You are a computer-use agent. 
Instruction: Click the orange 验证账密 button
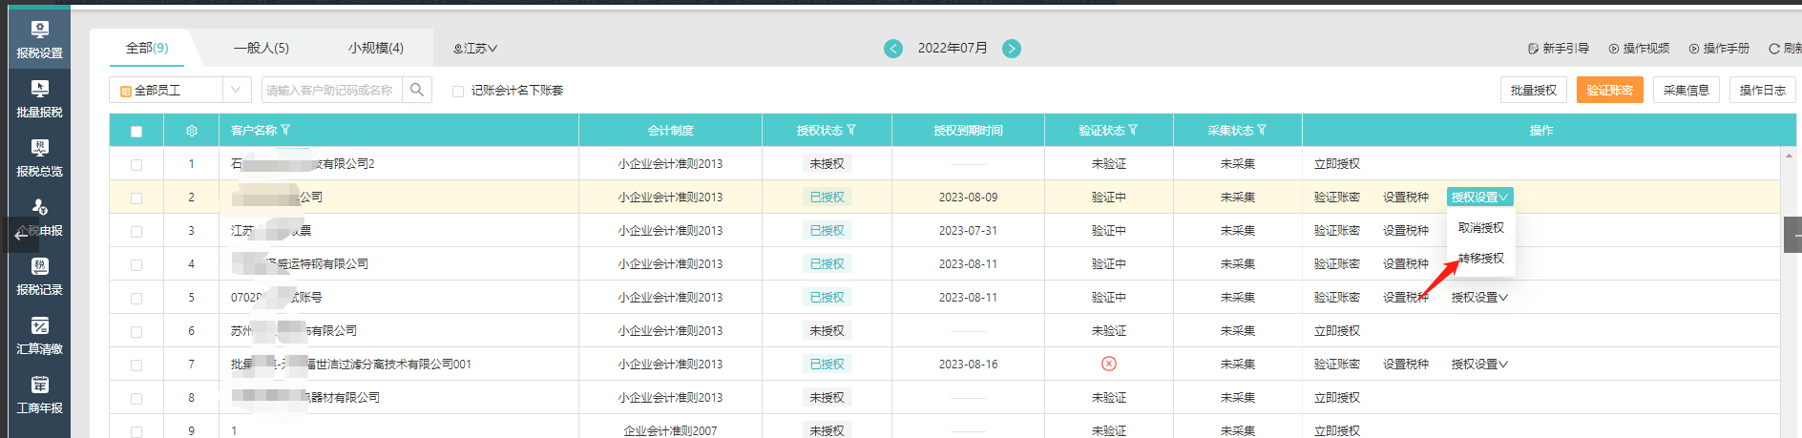pos(1609,90)
